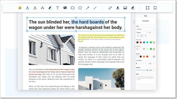This screenshot has height=99, width=177.
Task: Choose the Underline annotation tool
Action: [27, 8]
